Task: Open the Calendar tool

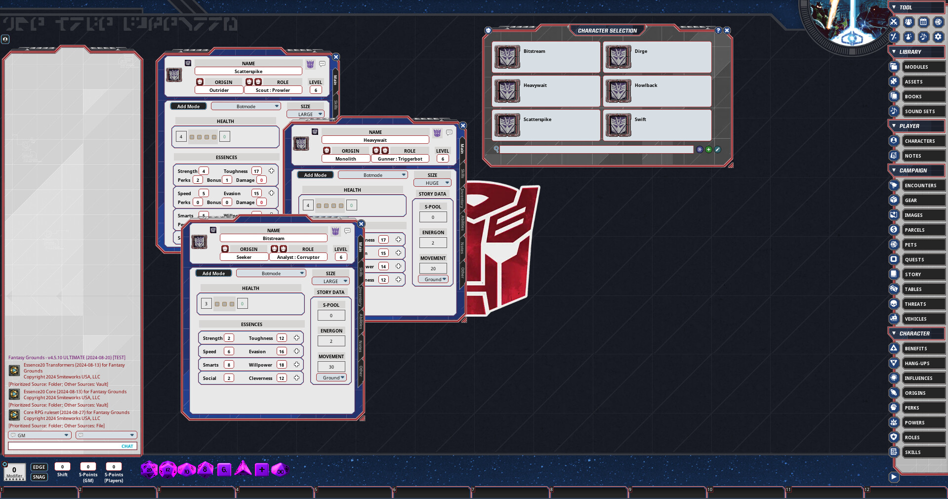Action: (924, 22)
